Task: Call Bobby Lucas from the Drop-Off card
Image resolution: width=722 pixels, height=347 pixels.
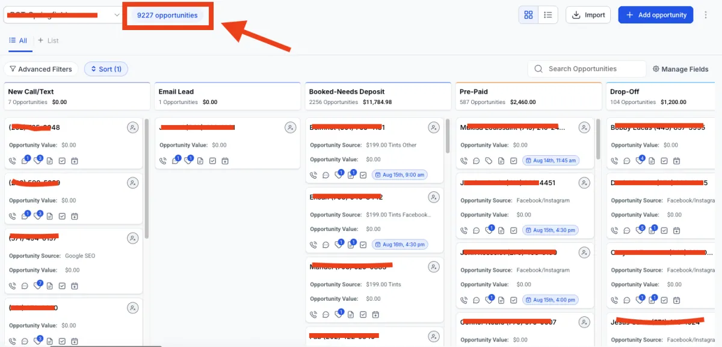Action: (614, 161)
